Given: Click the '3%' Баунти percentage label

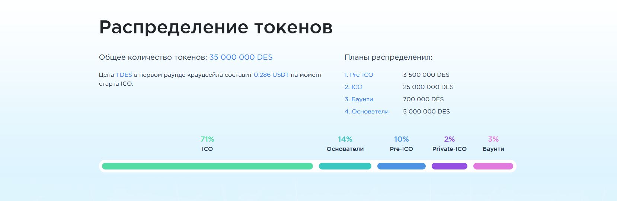Looking at the screenshot, I should pos(493,139).
